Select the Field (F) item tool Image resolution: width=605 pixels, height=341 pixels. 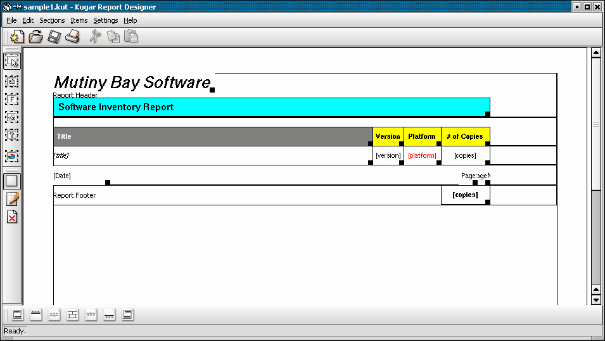(x=12, y=100)
